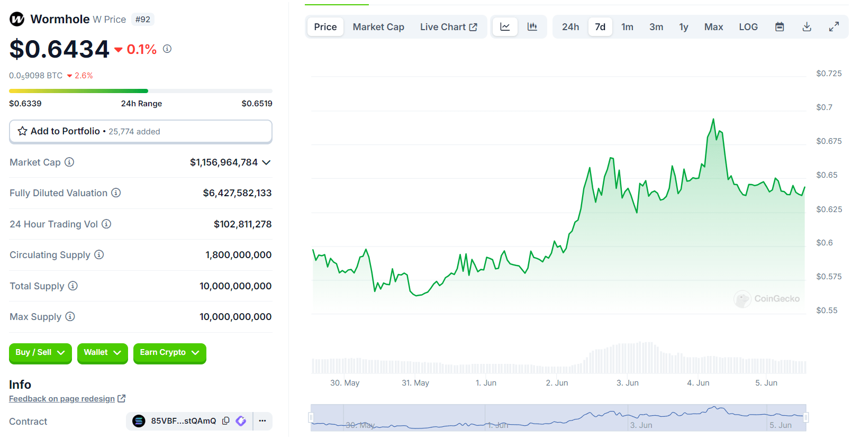Open price change info icon beside 0.1%
The width and height of the screenshot is (852, 439).
tap(167, 49)
